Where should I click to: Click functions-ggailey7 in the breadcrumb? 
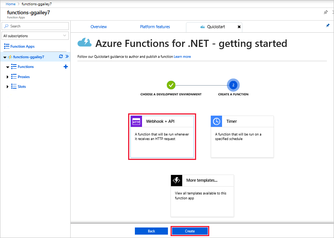[37, 4]
